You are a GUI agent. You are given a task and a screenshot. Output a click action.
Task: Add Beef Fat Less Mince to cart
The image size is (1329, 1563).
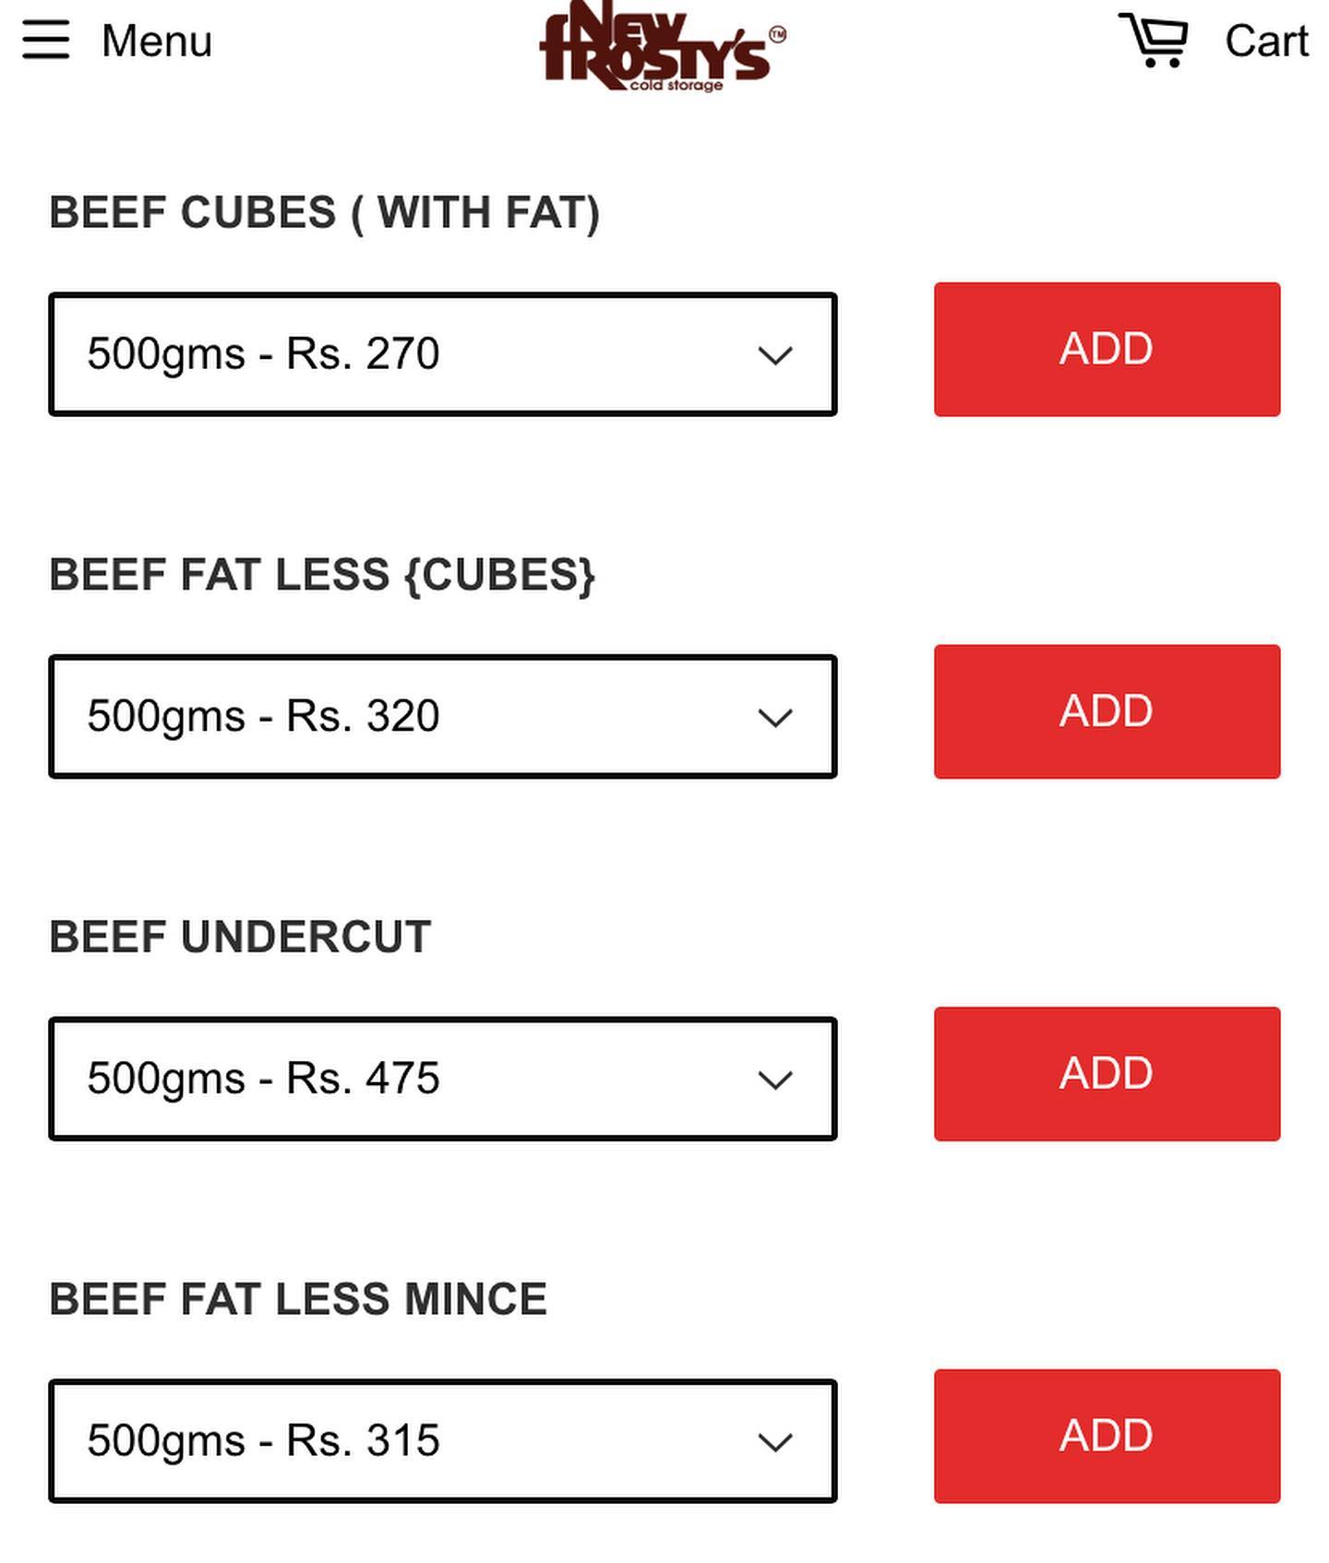click(1107, 1437)
